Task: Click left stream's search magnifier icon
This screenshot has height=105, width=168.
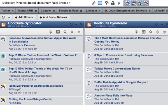Action: 65,32
